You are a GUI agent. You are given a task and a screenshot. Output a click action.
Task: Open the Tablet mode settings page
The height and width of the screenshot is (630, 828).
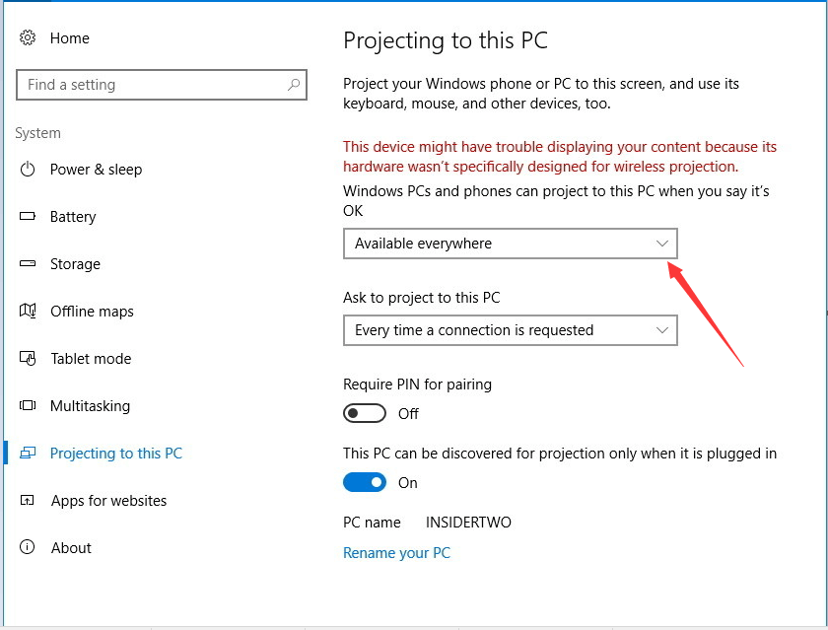91,359
